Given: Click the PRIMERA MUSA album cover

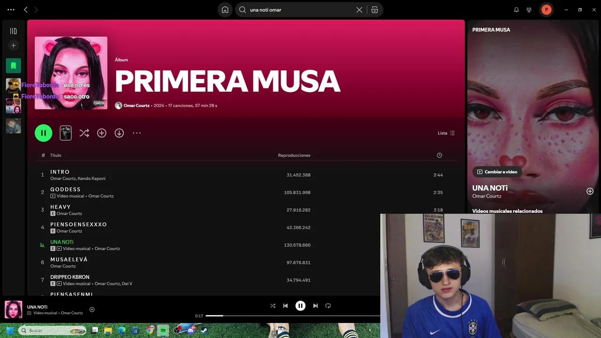Looking at the screenshot, I should 71,73.
